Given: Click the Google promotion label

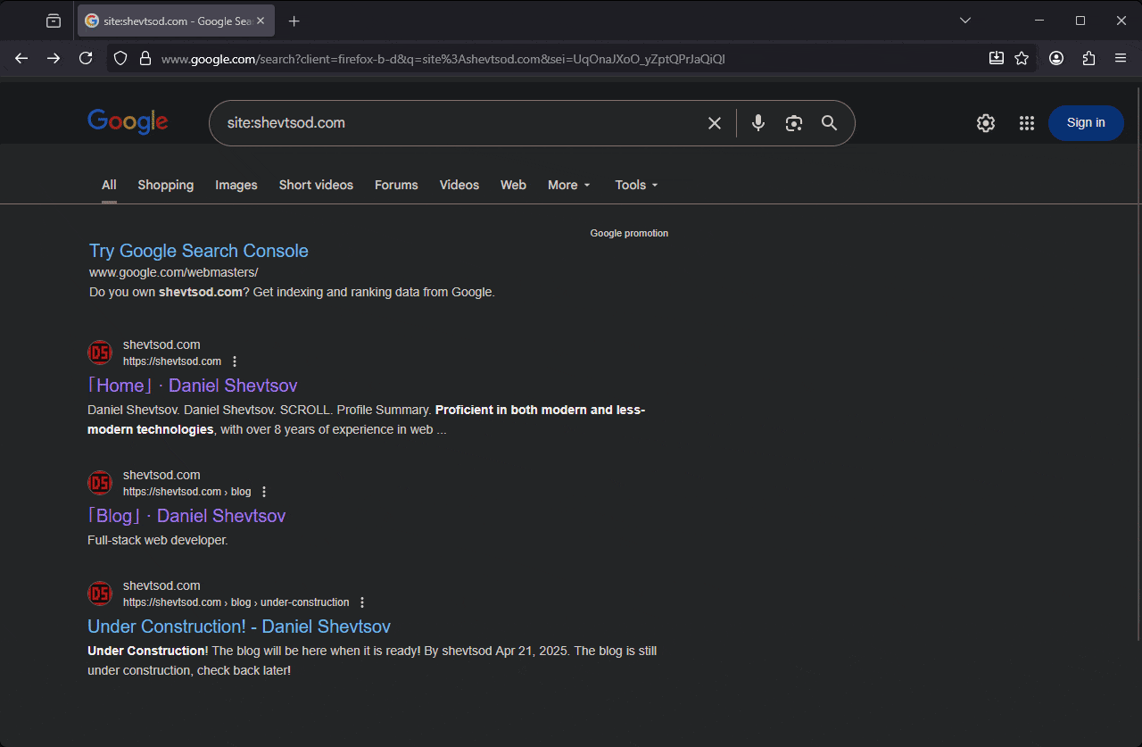Looking at the screenshot, I should [x=629, y=233].
